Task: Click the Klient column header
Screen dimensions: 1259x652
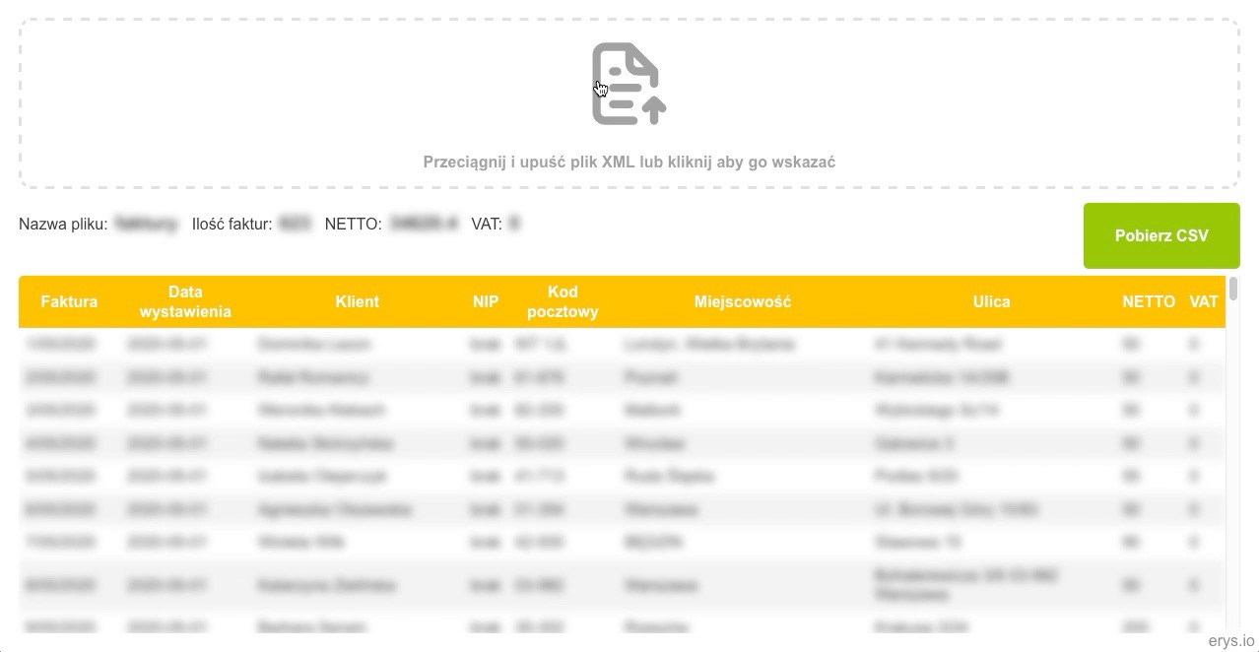Action: coord(357,301)
